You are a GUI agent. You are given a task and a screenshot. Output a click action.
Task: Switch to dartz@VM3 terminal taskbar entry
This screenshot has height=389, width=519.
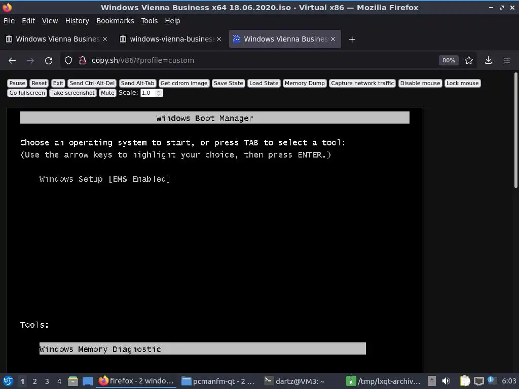point(294,381)
